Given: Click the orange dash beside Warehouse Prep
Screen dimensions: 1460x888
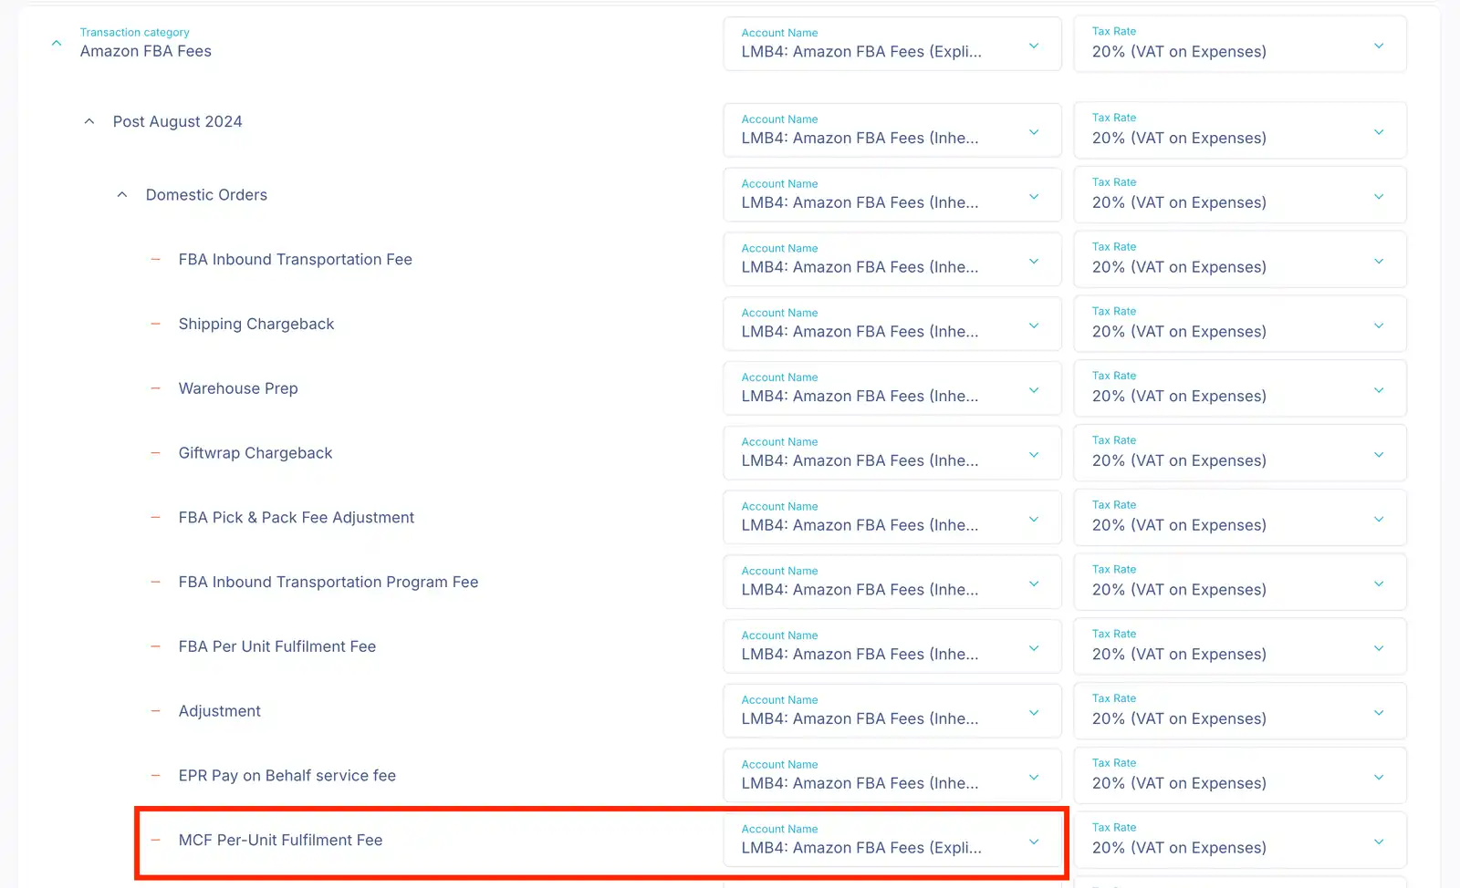Looking at the screenshot, I should [x=155, y=388].
